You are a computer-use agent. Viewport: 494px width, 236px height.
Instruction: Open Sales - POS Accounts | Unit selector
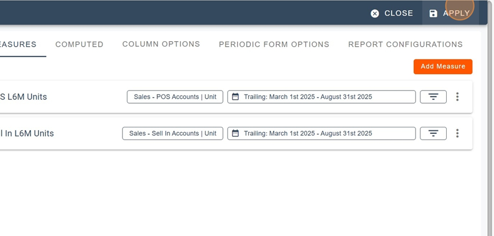175,97
